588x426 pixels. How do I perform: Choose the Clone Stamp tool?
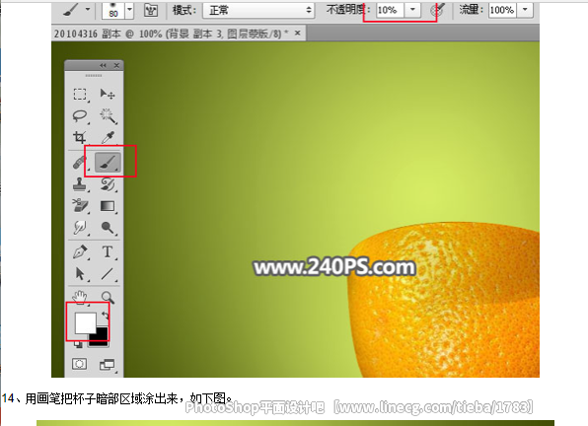(80, 184)
